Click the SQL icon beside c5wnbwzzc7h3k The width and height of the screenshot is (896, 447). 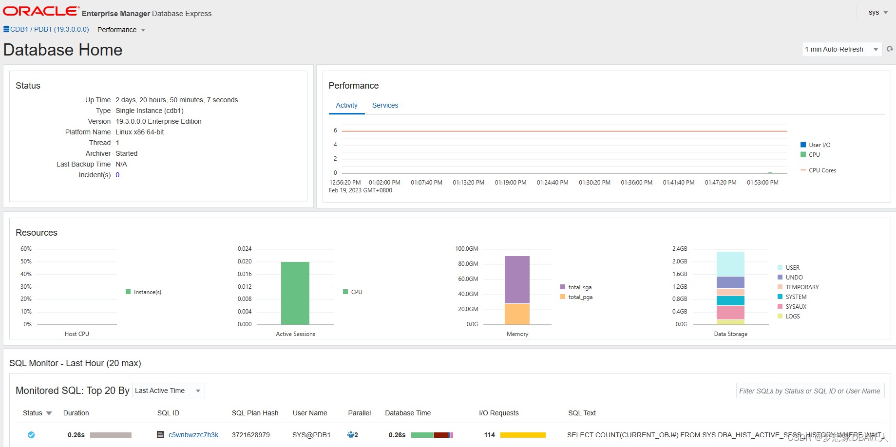(160, 434)
